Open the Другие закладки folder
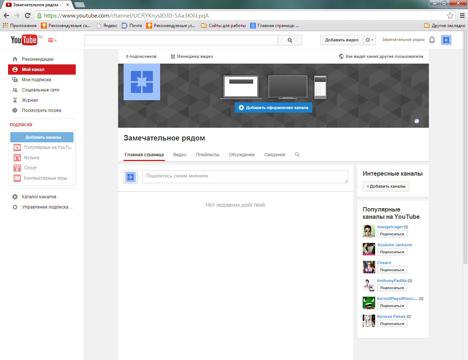 tap(444, 26)
